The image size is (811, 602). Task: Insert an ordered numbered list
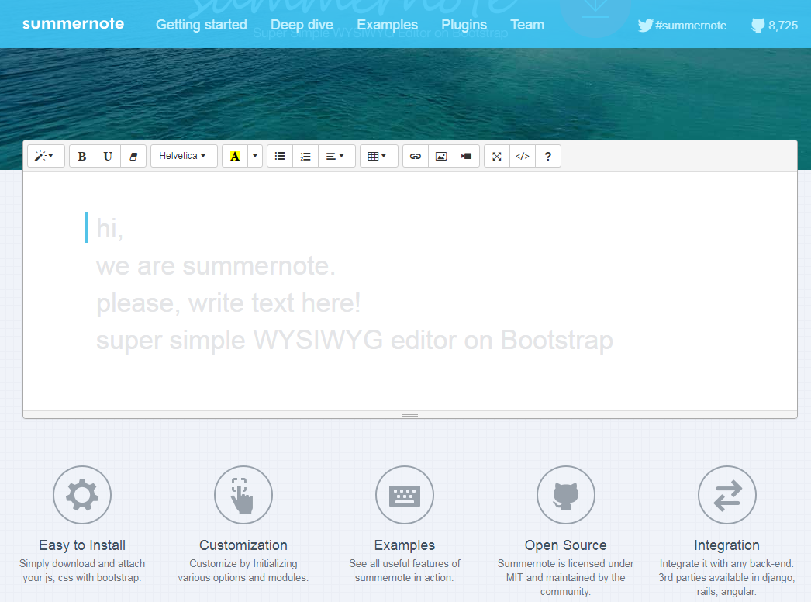click(305, 156)
